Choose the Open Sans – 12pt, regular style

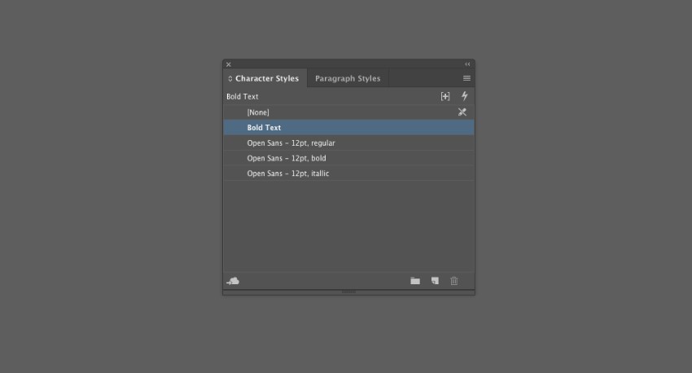click(348, 143)
